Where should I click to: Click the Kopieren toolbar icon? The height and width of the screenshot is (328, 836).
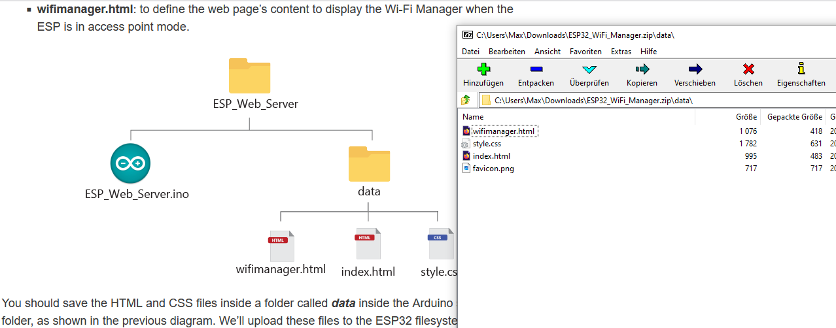coord(642,69)
